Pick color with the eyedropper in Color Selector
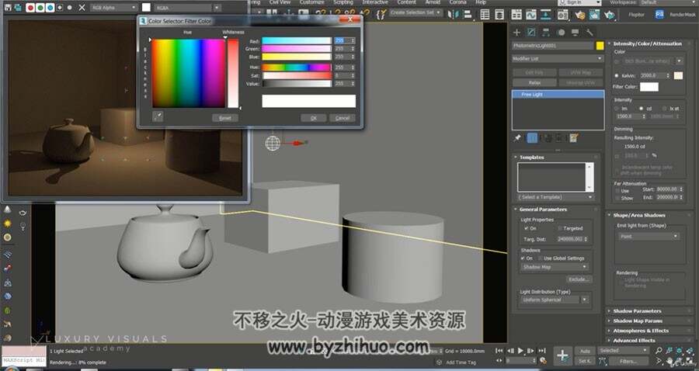Viewport: 699px width, 371px height. point(158,116)
